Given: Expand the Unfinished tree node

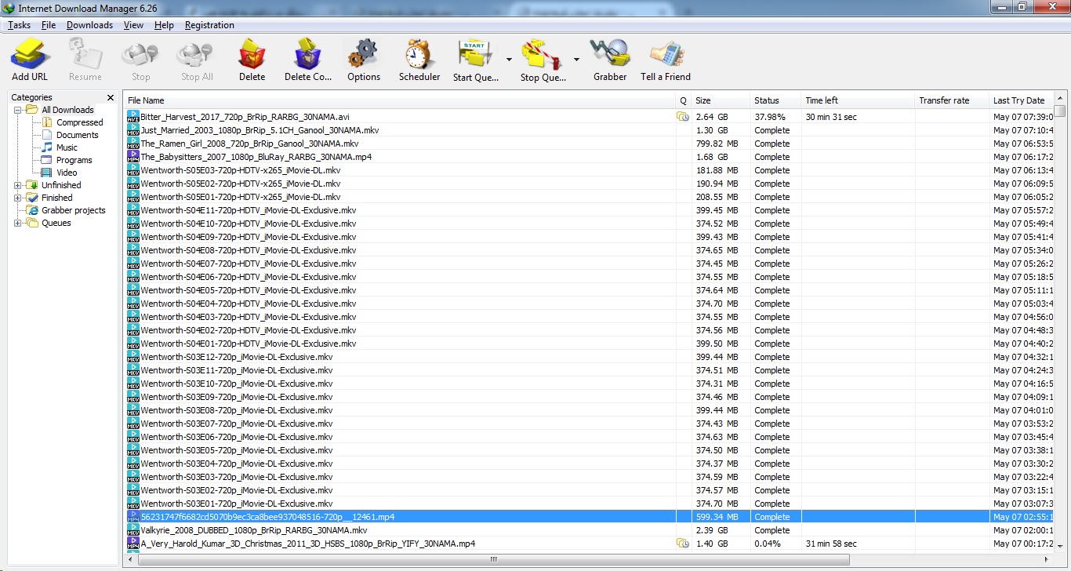Looking at the screenshot, I should pyautogui.click(x=17, y=185).
